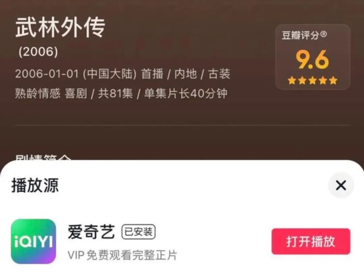Tap the third rating star

(312, 80)
